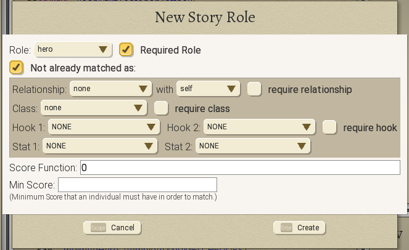This screenshot has width=409, height=250.
Task: Open the Stat 2 dropdown
Action: (253, 146)
